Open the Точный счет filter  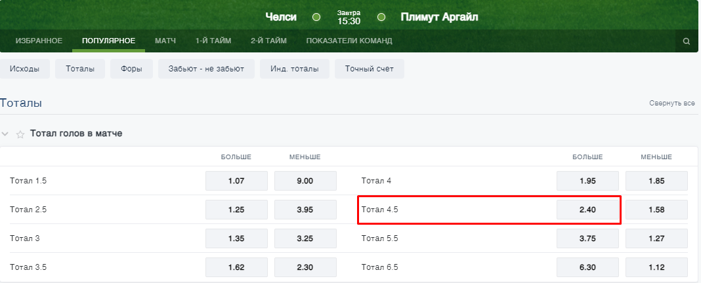[369, 69]
